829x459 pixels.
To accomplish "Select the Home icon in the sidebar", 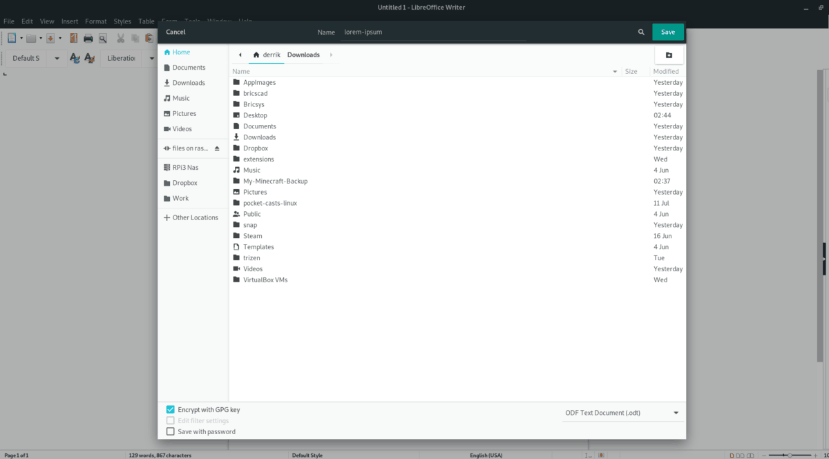I will [x=166, y=52].
